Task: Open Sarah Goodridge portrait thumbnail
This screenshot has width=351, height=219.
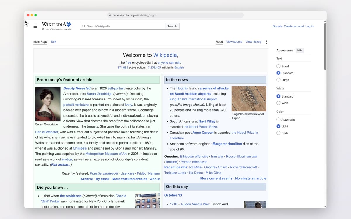Action: click(48, 104)
